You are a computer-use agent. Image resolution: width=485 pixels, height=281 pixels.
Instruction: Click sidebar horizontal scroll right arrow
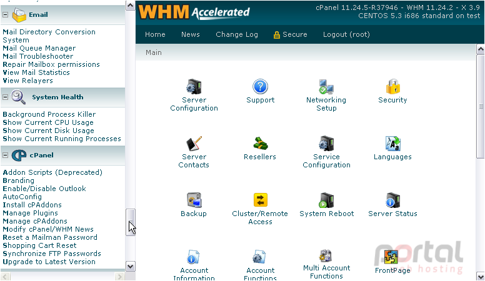click(119, 277)
